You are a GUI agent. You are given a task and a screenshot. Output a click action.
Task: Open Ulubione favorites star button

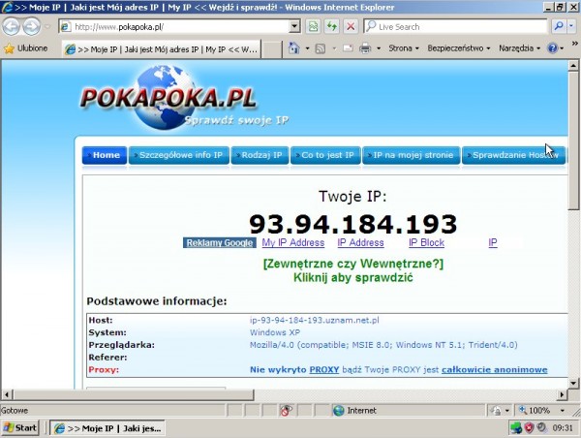26,48
